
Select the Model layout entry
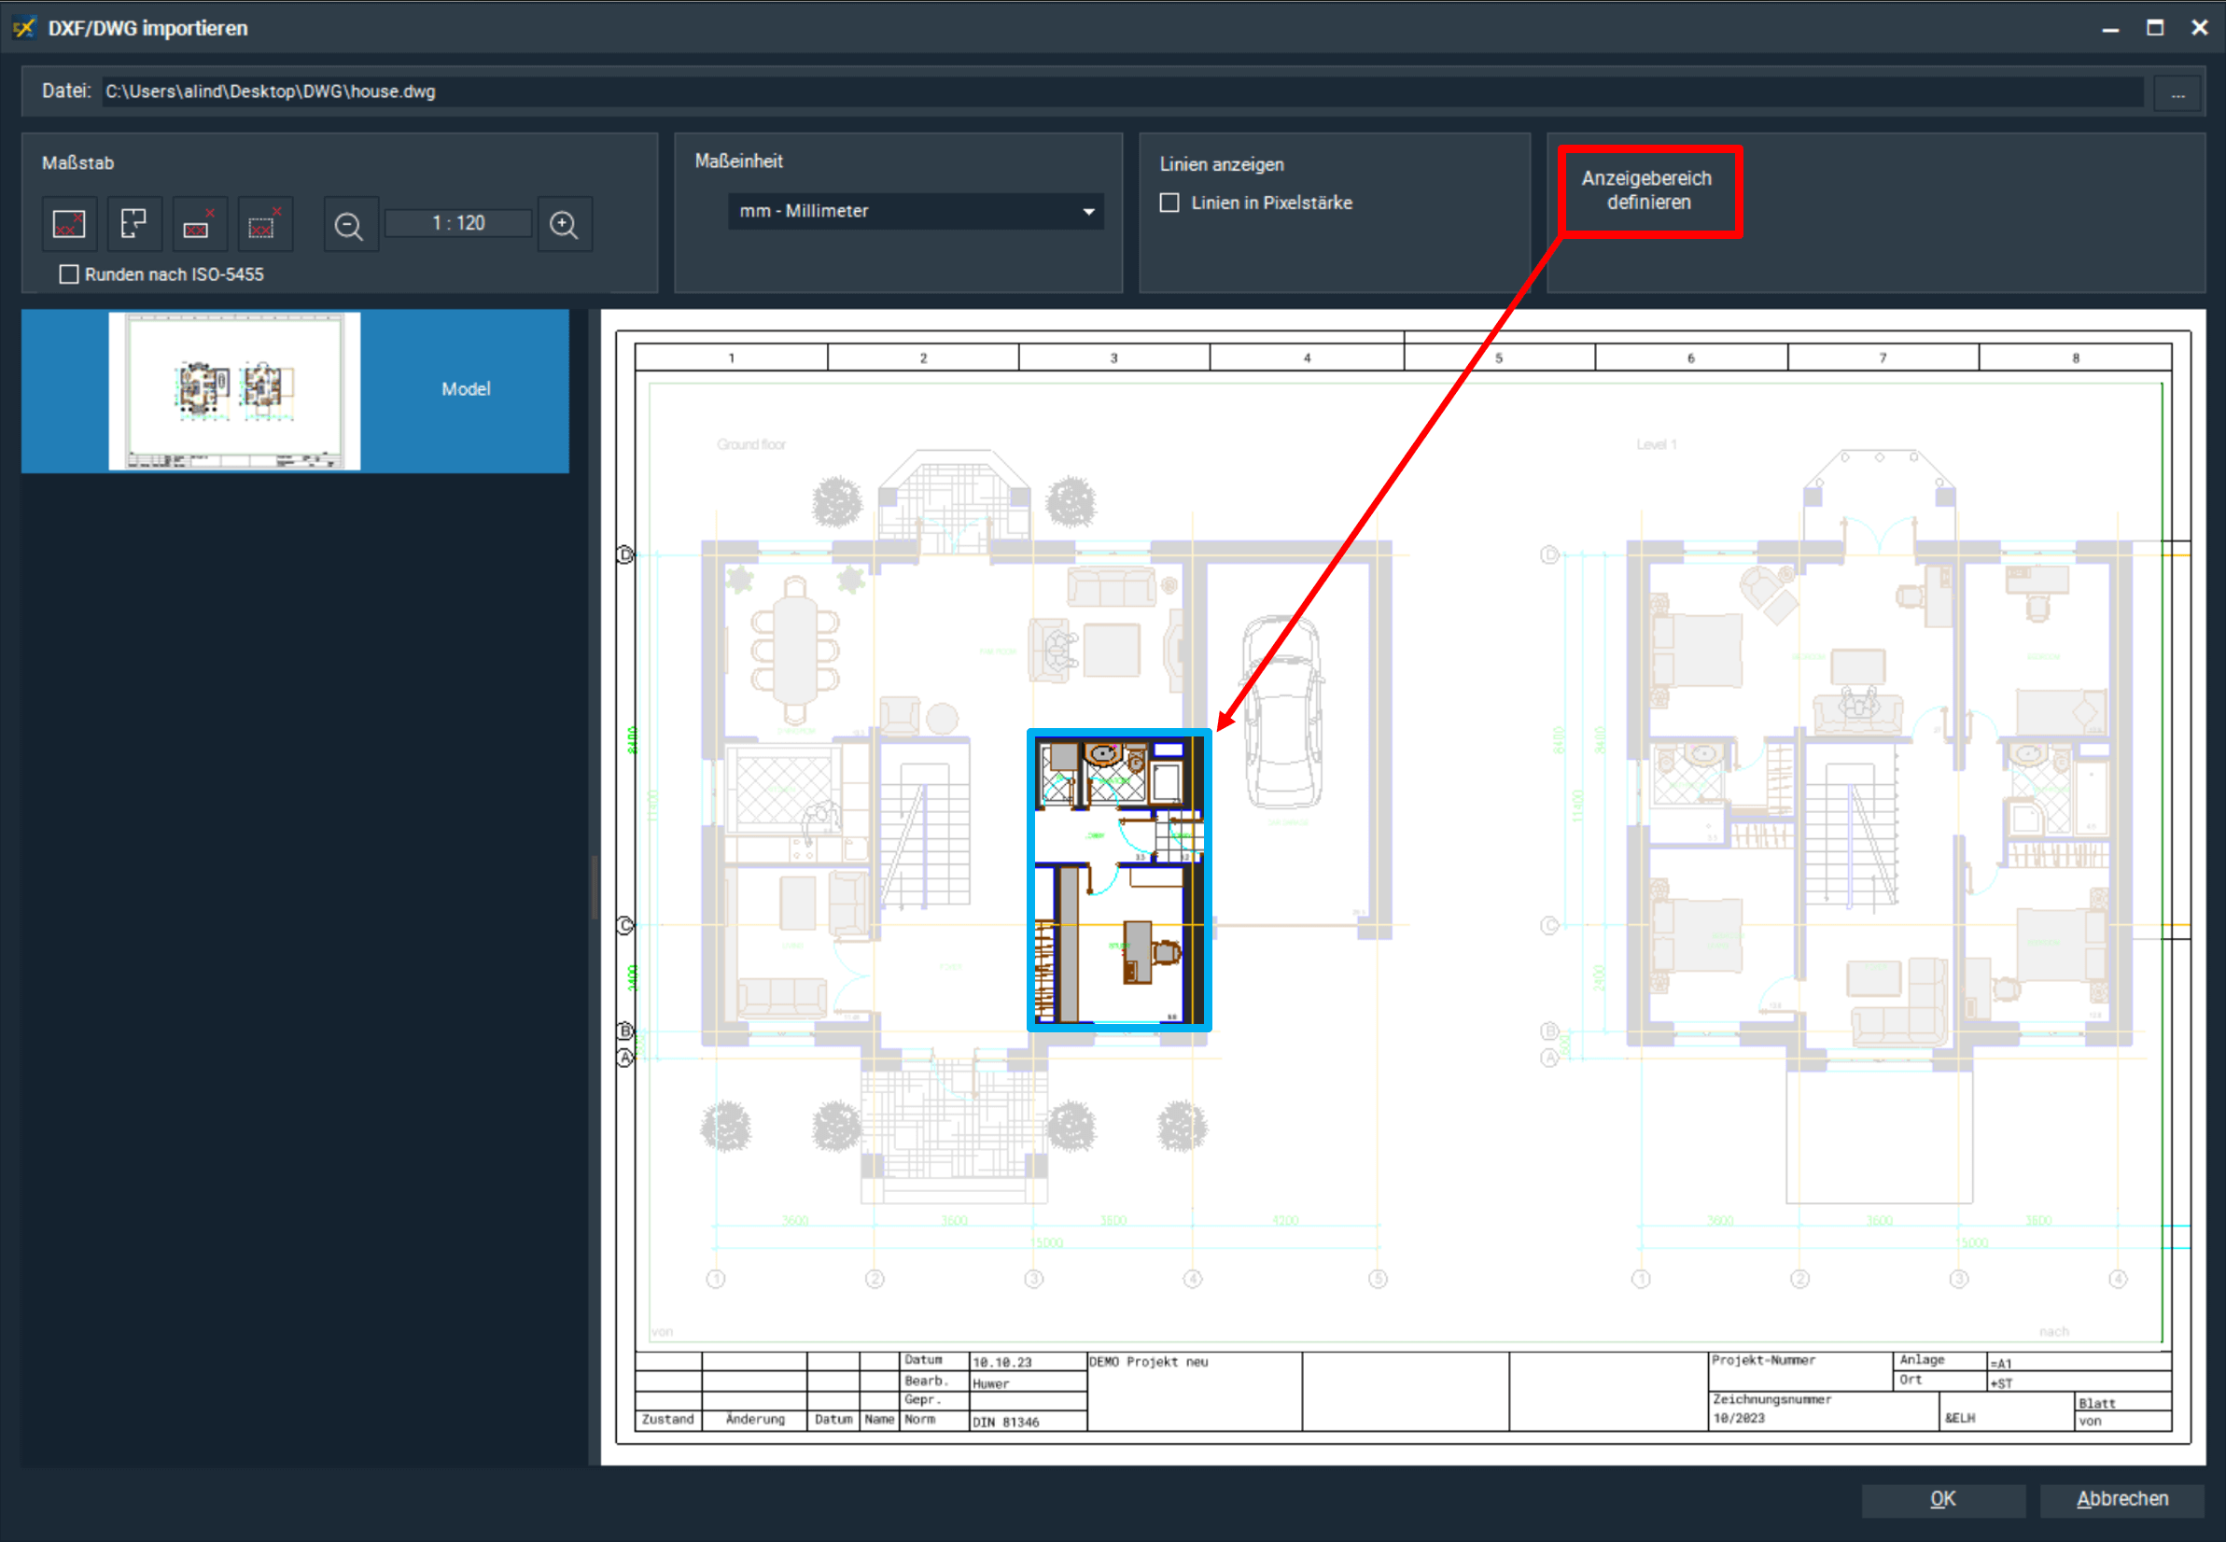[x=466, y=389]
